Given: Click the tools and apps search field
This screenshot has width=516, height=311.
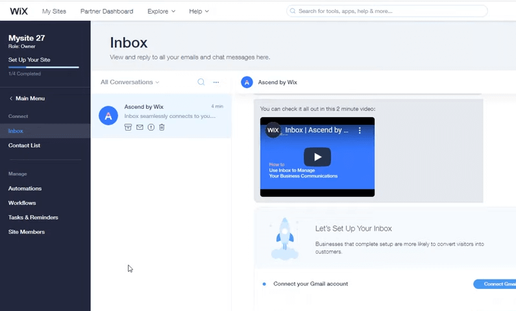Looking at the screenshot, I should [x=387, y=11].
